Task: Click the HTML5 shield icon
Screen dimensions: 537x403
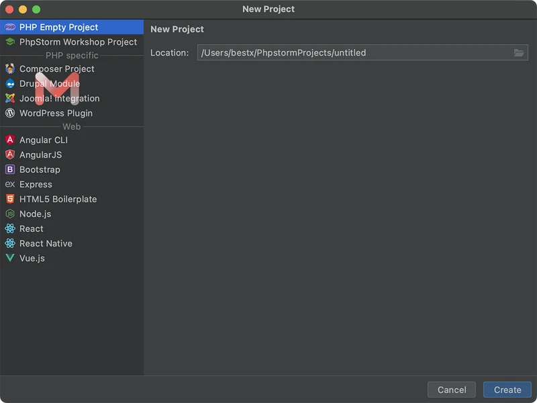Action: (x=10, y=199)
